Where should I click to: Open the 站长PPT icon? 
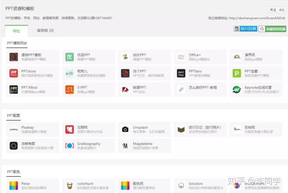(126, 57)
